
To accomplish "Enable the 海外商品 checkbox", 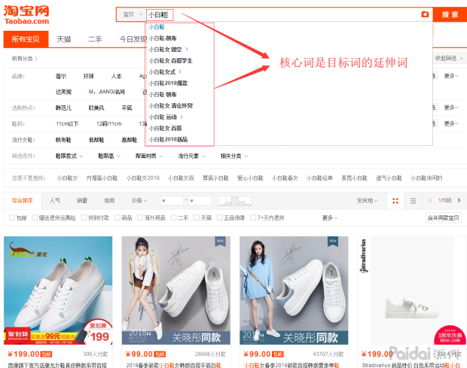I will [140, 217].
